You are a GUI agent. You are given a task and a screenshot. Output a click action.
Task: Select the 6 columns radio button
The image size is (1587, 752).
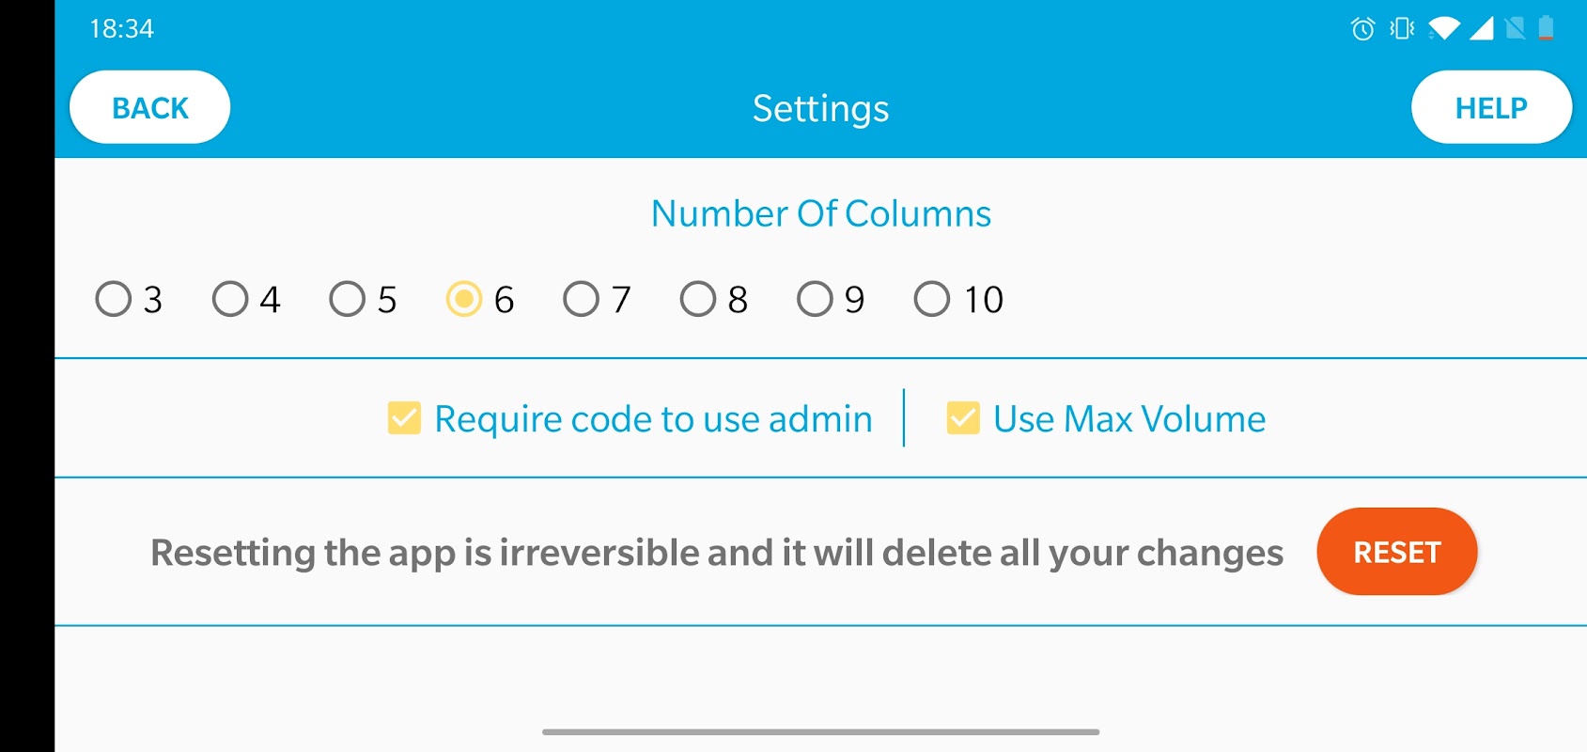pyautogui.click(x=464, y=299)
